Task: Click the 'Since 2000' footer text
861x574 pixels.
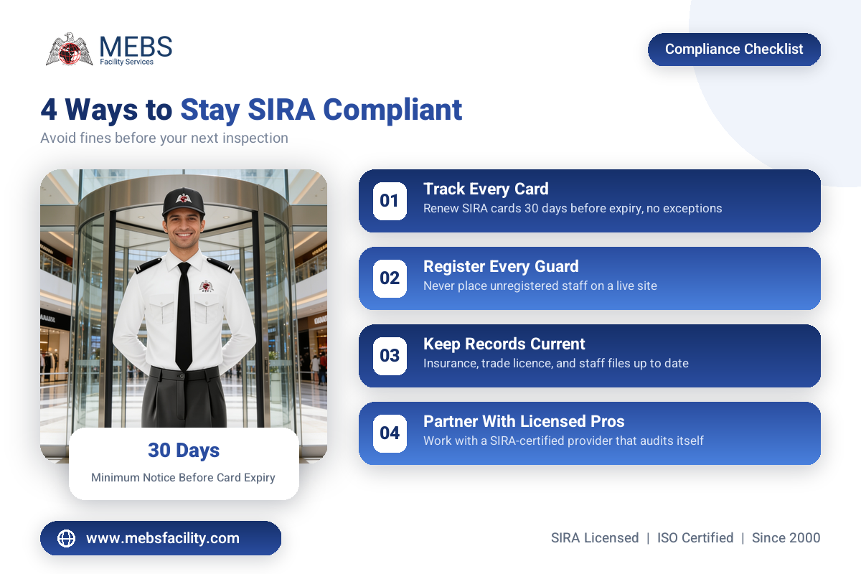Action: (786, 537)
